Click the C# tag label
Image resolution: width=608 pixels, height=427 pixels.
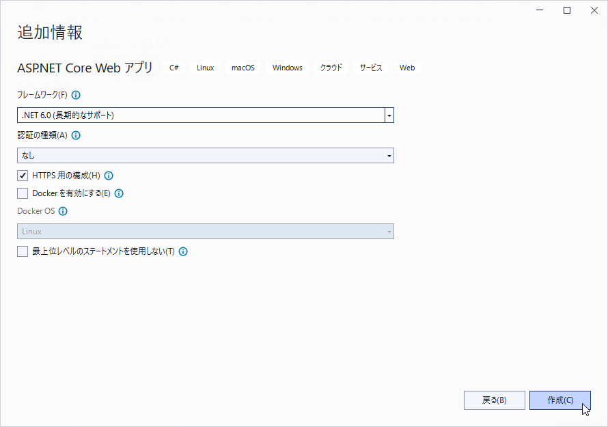tap(174, 68)
